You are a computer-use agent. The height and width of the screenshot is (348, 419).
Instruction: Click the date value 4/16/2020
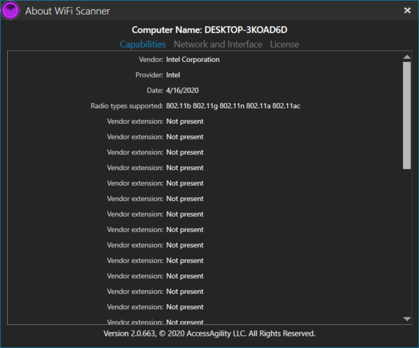click(x=182, y=90)
